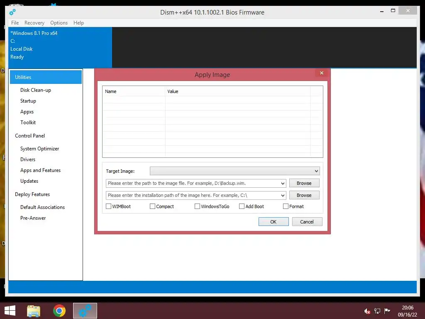Enable the WindowsToGo option
This screenshot has height=319, width=425.
click(197, 206)
